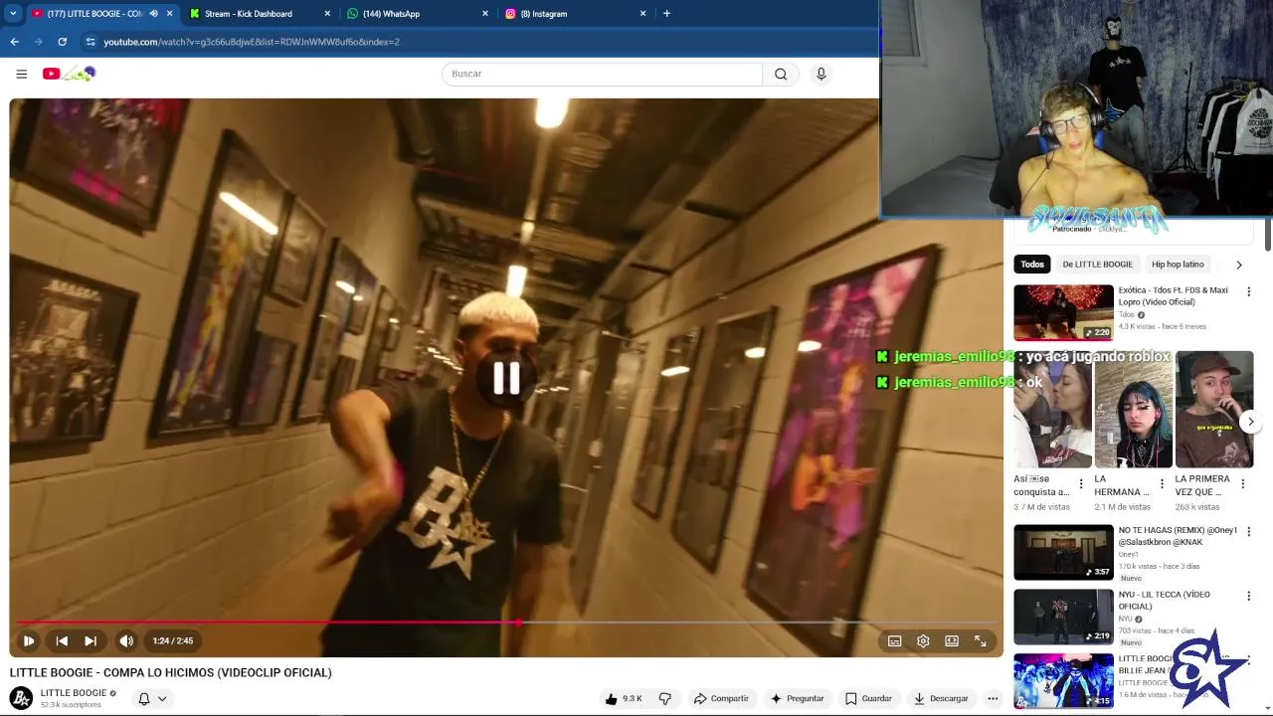
Task: Click the Preguntar button
Action: tap(797, 698)
